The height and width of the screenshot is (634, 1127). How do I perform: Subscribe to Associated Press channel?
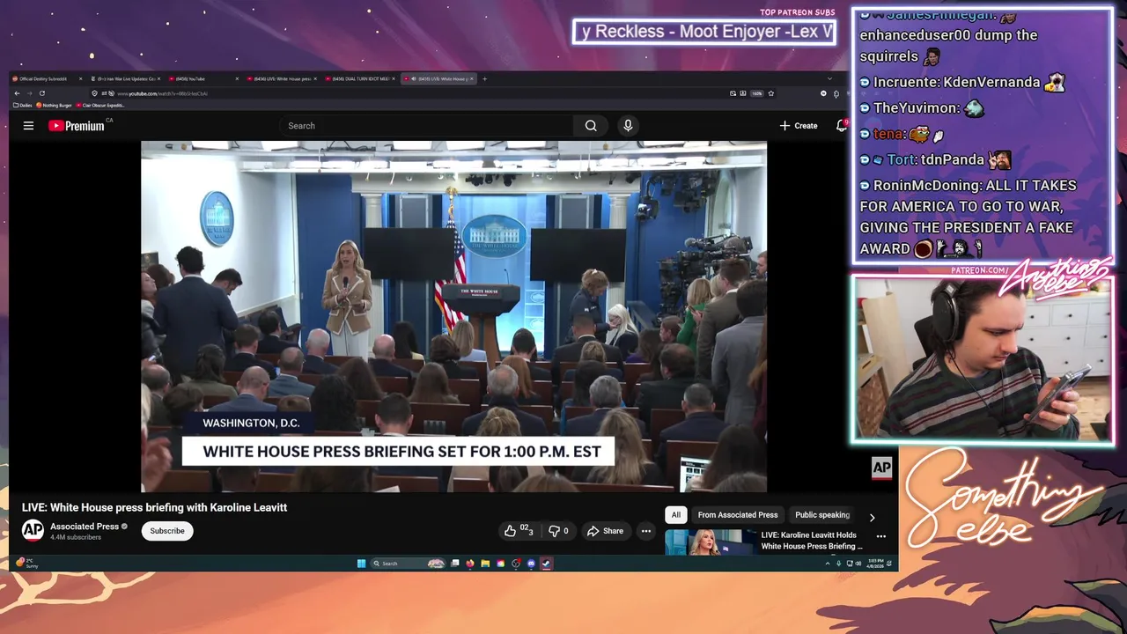pyautogui.click(x=167, y=531)
